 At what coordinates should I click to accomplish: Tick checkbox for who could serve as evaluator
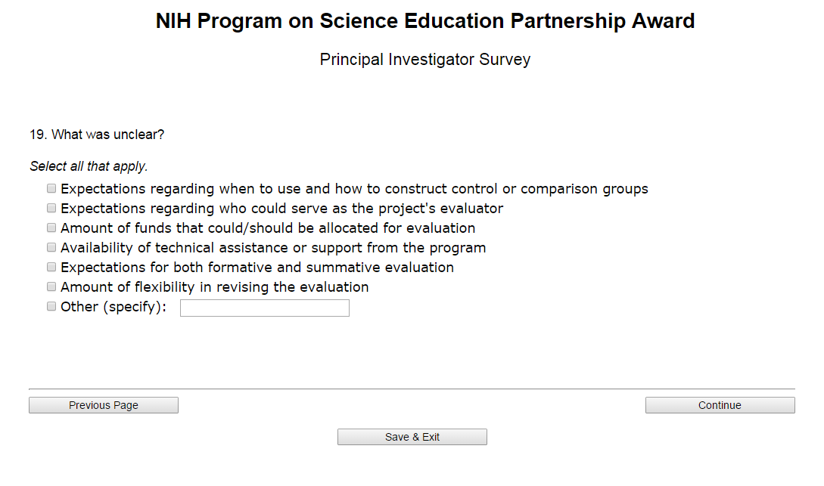[x=51, y=208]
